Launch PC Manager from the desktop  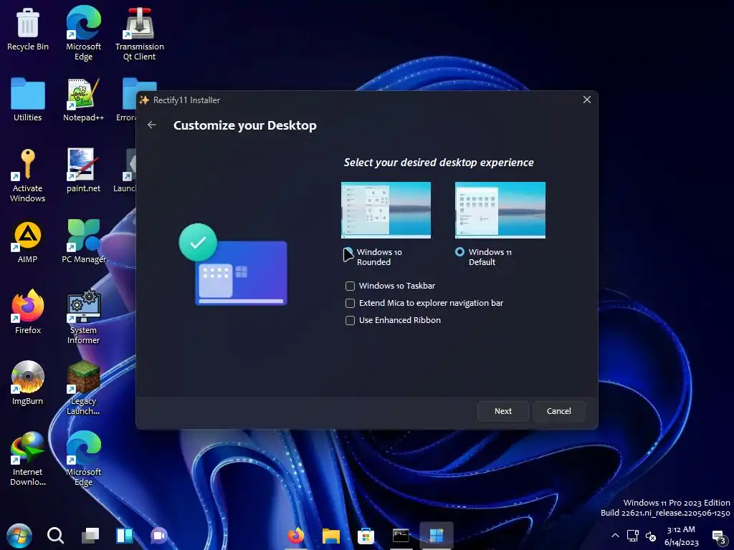(x=83, y=242)
